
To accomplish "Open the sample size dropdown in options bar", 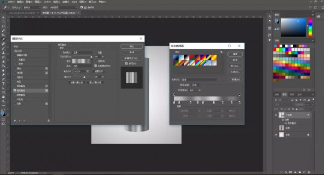I will pos(32,7).
